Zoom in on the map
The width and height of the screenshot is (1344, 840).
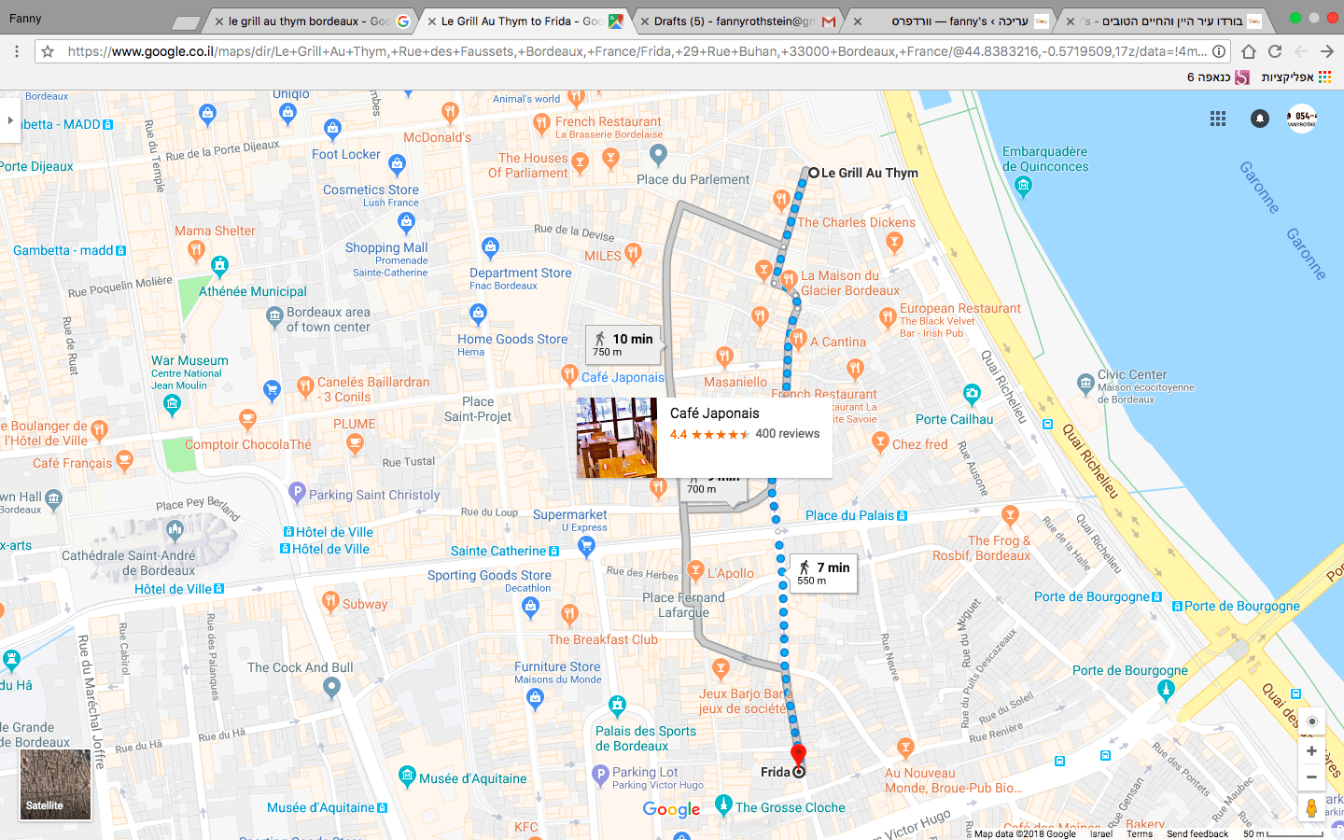pyautogui.click(x=1311, y=750)
